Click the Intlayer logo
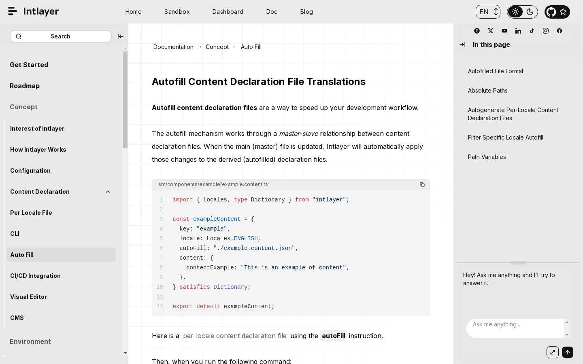The image size is (583, 364). 34,11
